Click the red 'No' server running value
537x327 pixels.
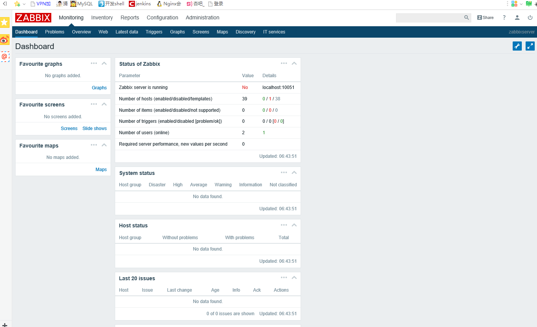[245, 87]
